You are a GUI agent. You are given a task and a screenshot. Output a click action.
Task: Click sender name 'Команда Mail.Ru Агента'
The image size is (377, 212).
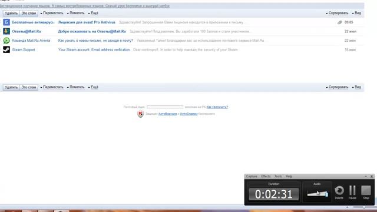31,41
